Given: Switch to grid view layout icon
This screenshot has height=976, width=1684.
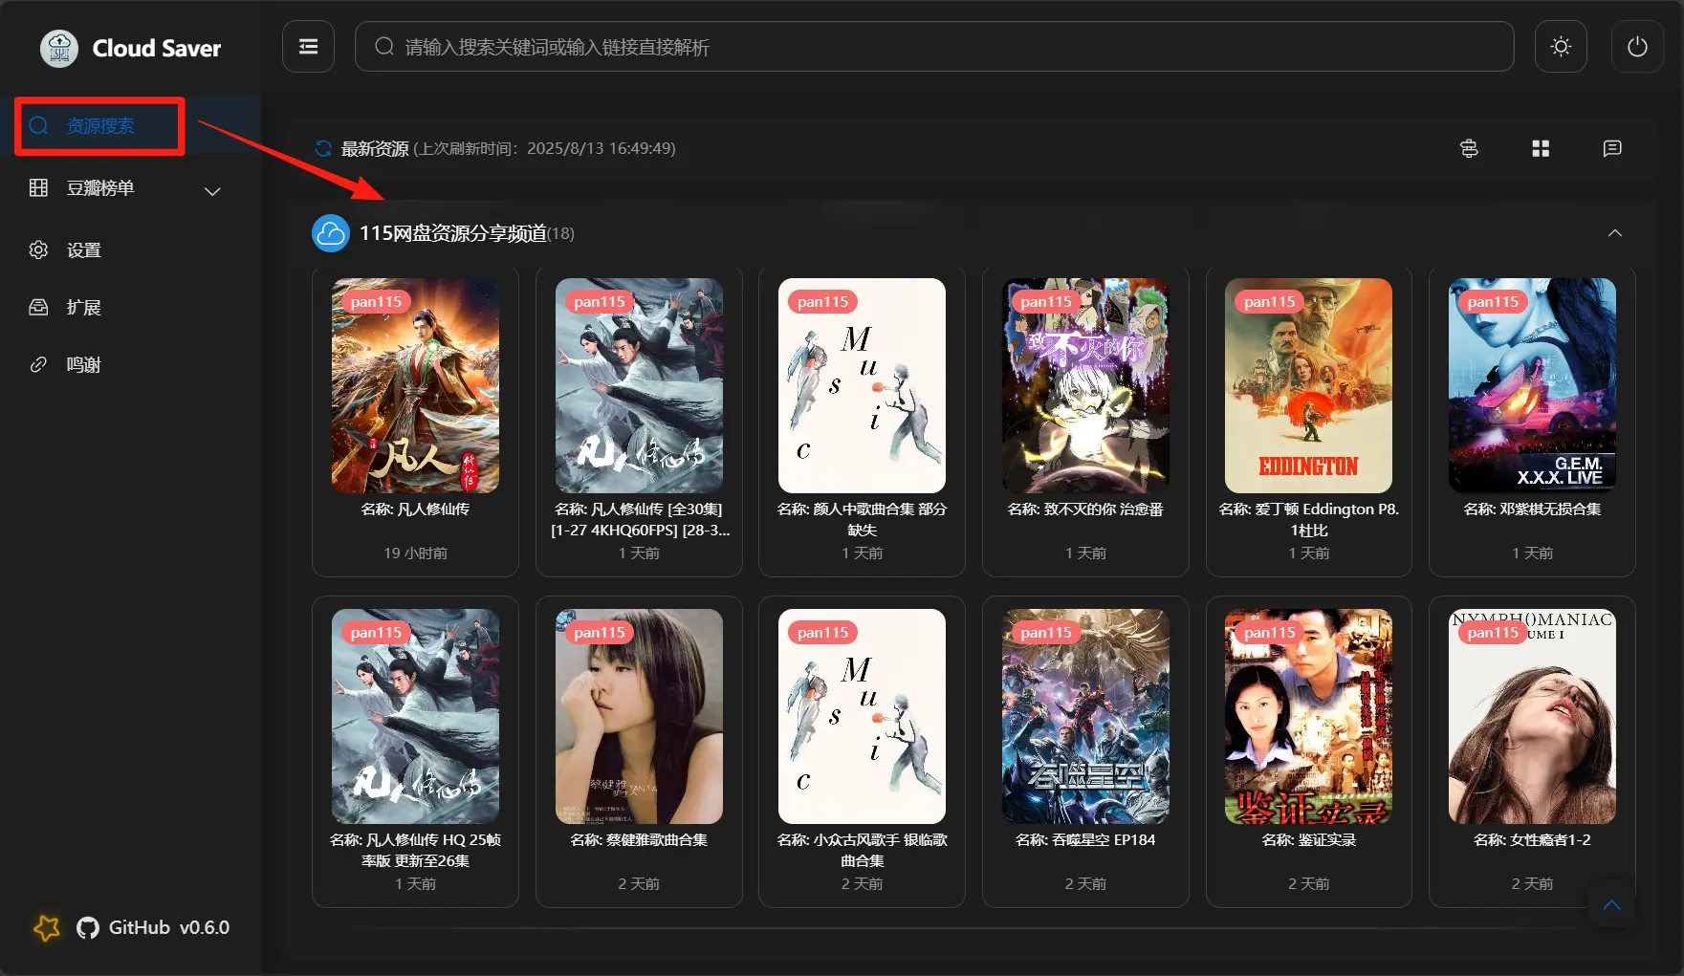Looking at the screenshot, I should click(x=1541, y=148).
